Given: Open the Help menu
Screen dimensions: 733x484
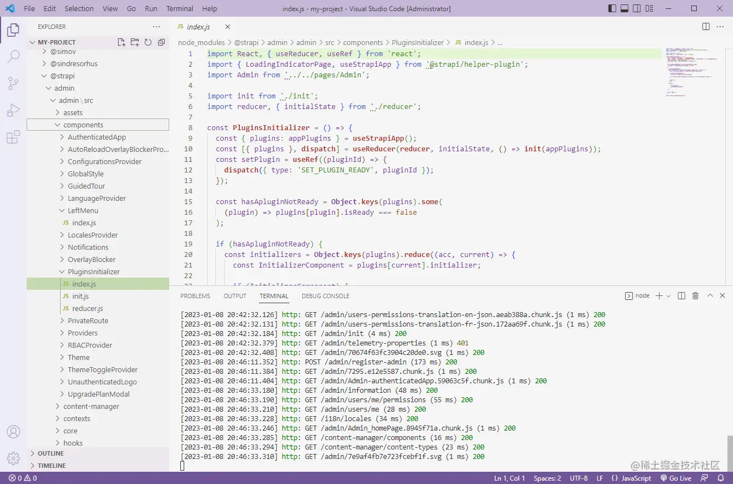Looking at the screenshot, I should point(210,8).
